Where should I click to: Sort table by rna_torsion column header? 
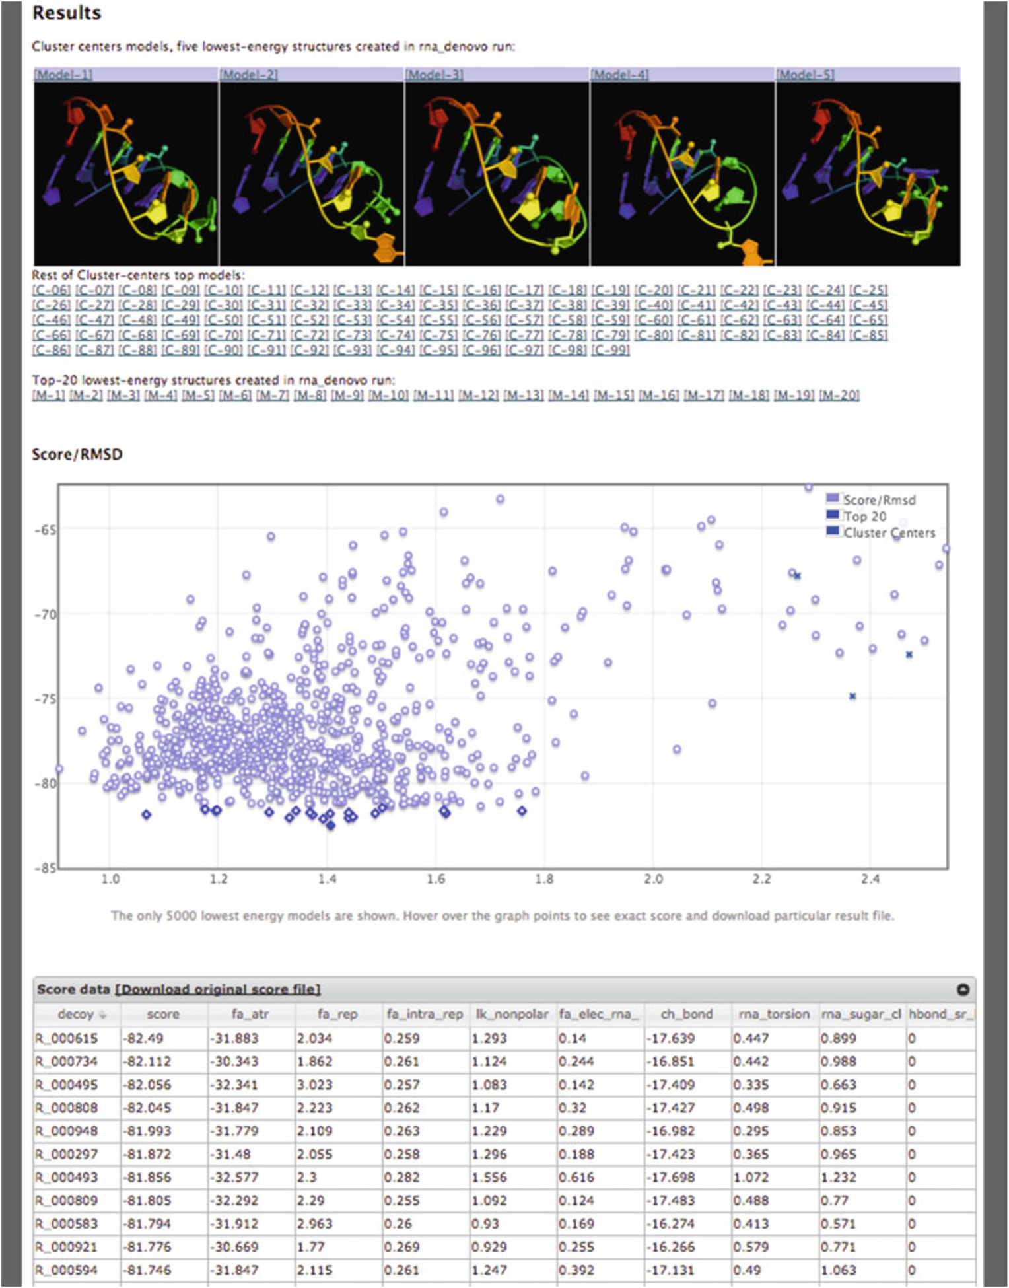[x=774, y=1015]
